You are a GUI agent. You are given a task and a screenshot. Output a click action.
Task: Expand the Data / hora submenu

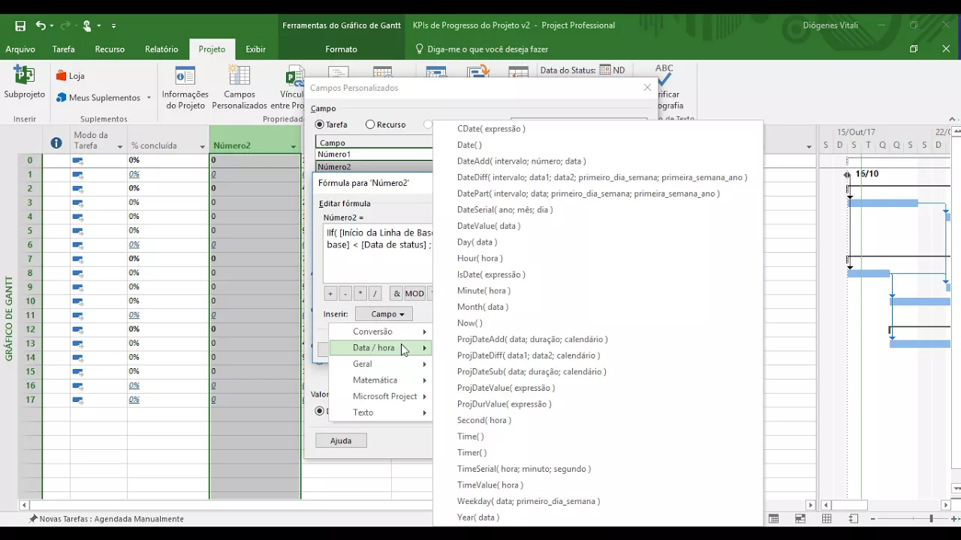tap(381, 348)
